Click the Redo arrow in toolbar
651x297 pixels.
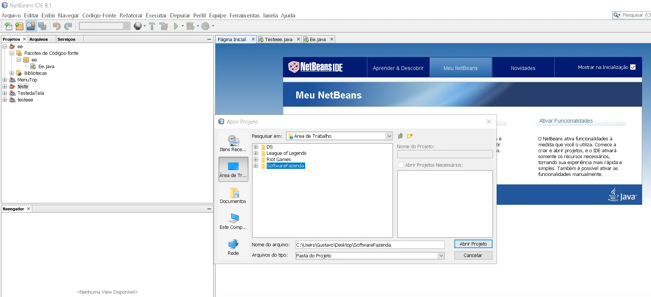68,26
